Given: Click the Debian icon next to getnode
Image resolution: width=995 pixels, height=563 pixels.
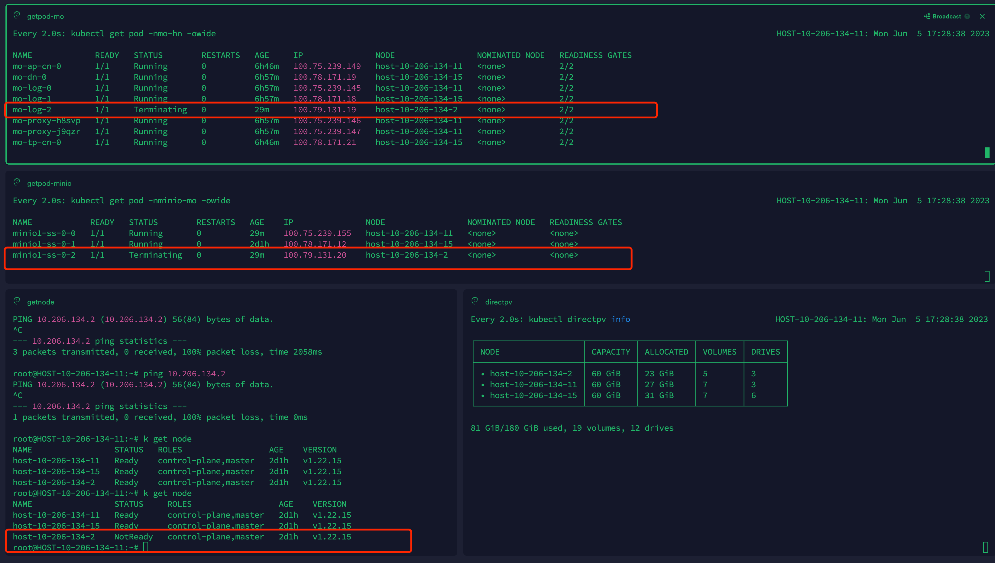Looking at the screenshot, I should 17,301.
